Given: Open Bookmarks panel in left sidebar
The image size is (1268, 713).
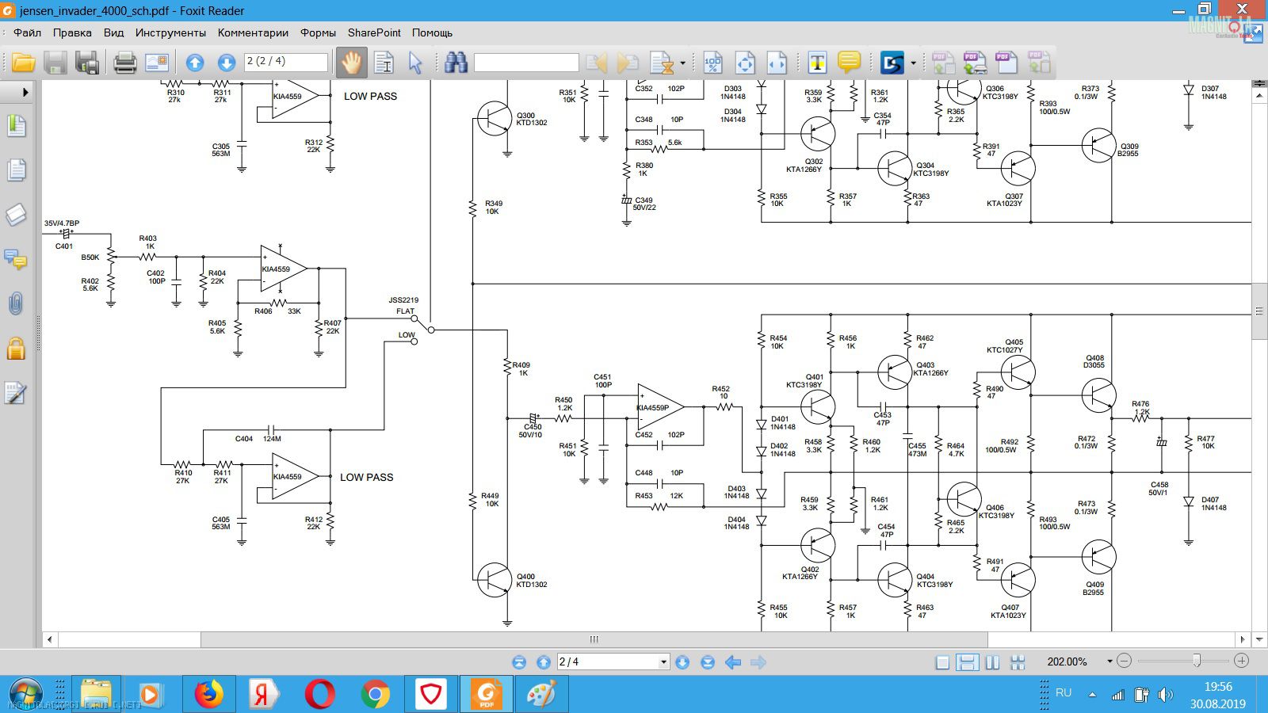Looking at the screenshot, I should tap(16, 126).
